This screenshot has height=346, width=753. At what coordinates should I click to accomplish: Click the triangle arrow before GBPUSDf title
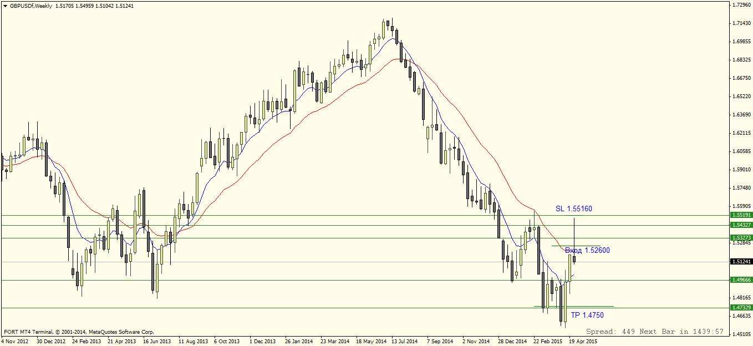pos(5,6)
